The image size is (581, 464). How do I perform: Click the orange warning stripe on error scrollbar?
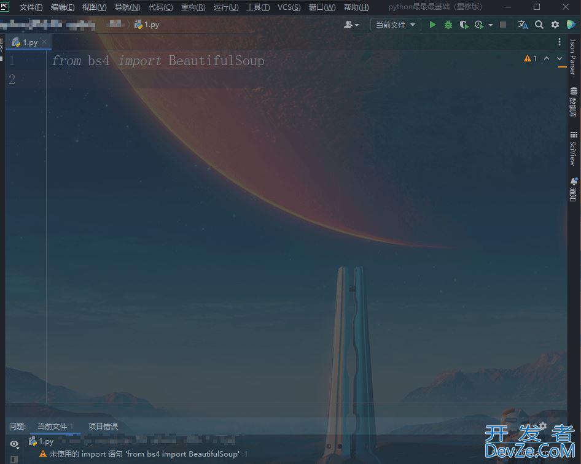(x=562, y=67)
